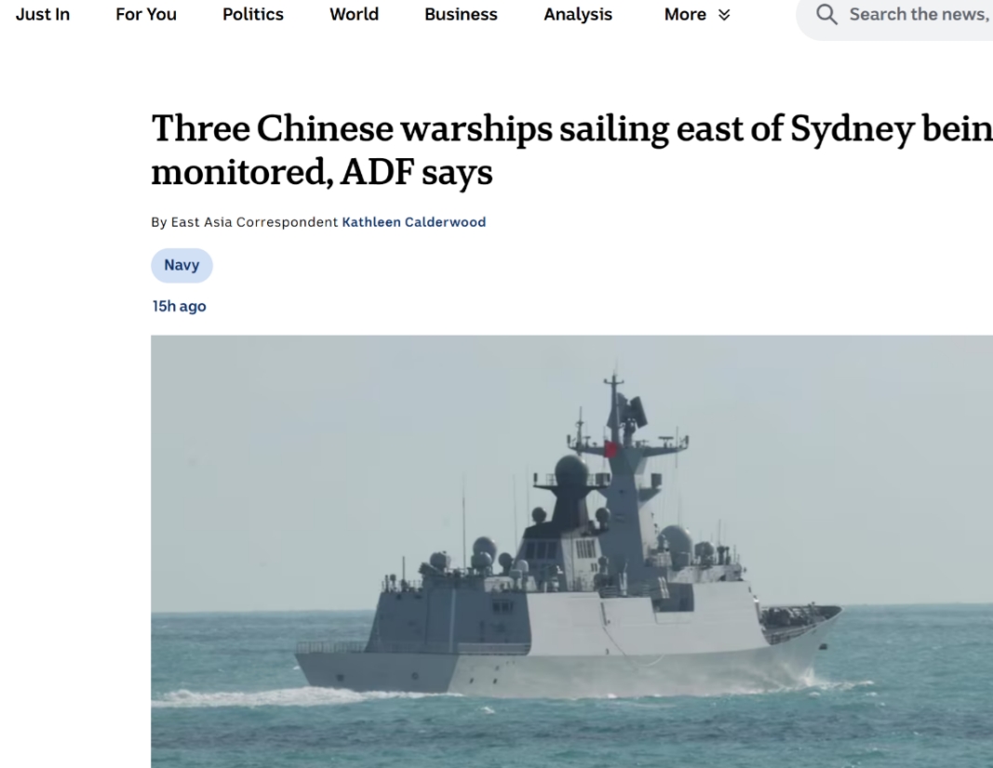This screenshot has height=768, width=993.
Task: Open the Politics section
Action: pyautogui.click(x=253, y=14)
